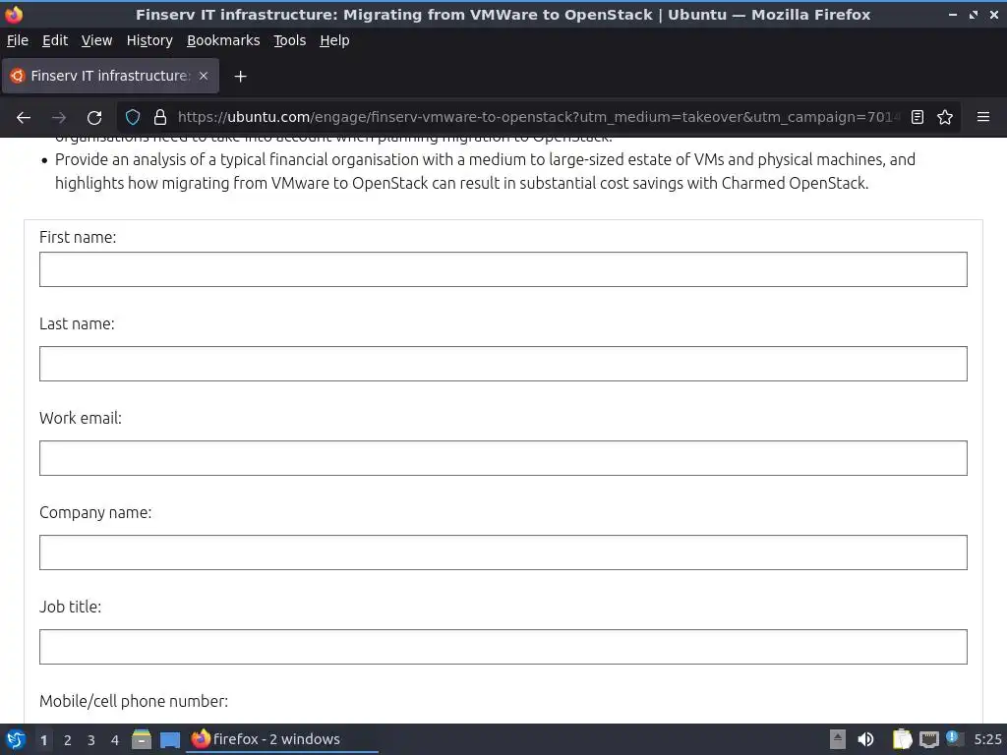Open tracking protection shield icon
This screenshot has width=1007, height=755.
point(133,117)
